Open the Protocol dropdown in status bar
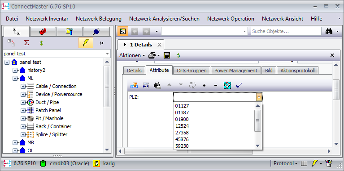 click(285, 163)
